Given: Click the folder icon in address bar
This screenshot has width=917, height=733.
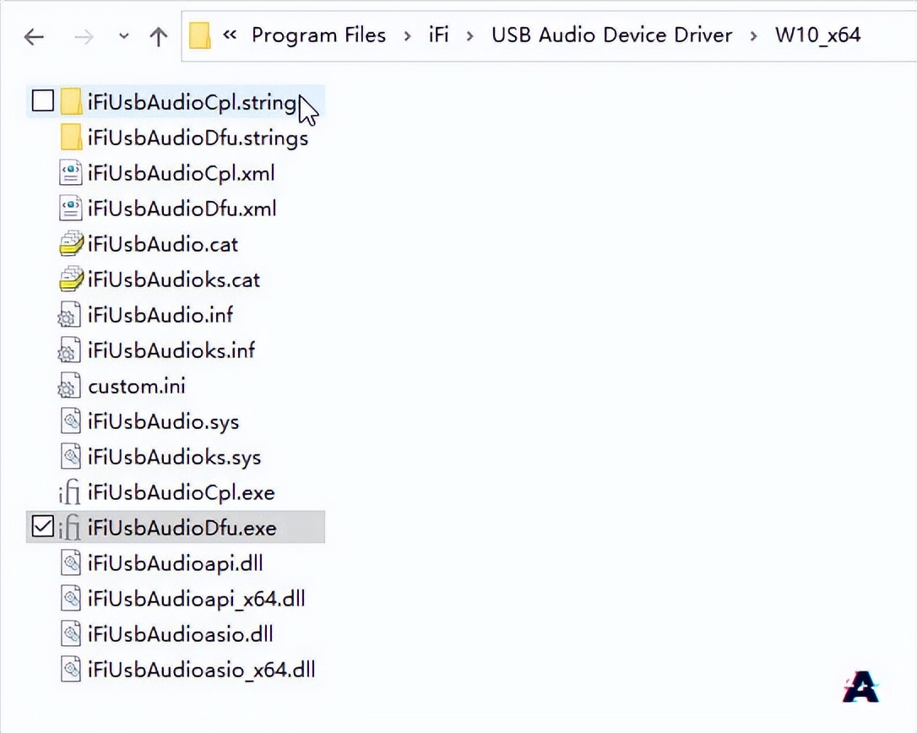Looking at the screenshot, I should 199,35.
